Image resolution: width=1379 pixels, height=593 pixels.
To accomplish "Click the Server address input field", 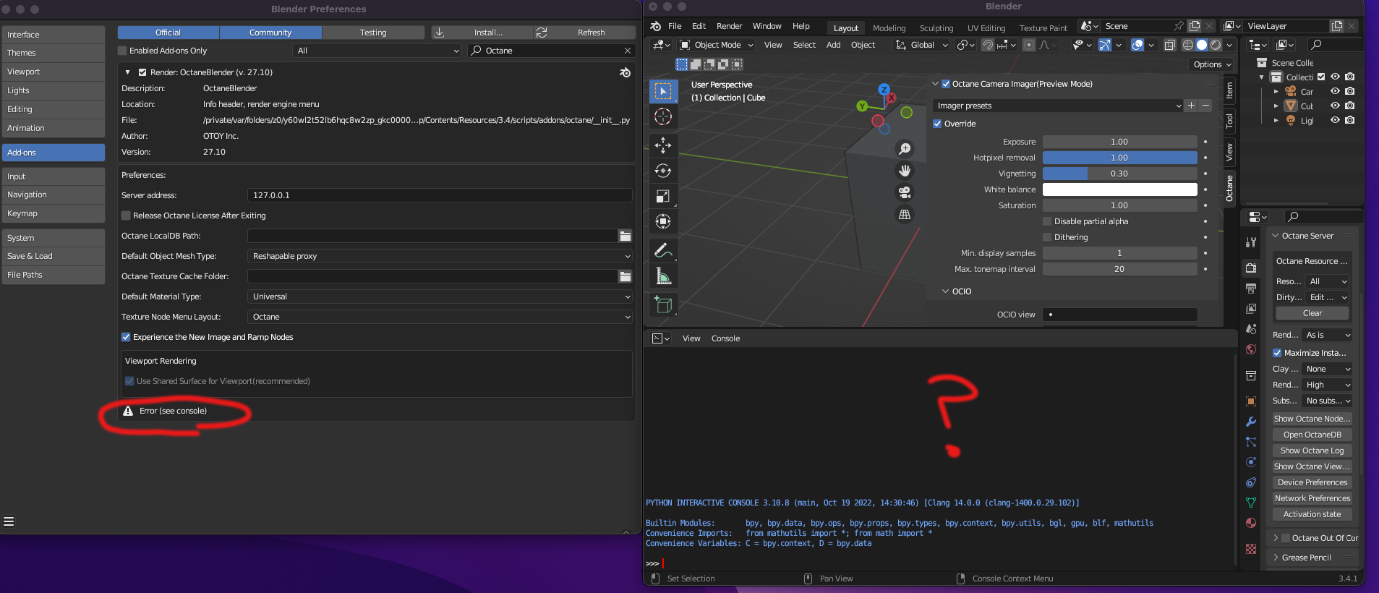I will coord(440,195).
